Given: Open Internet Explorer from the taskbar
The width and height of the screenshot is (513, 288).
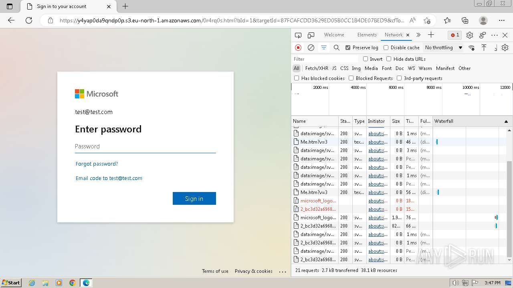Looking at the screenshot, I should tap(32, 283).
